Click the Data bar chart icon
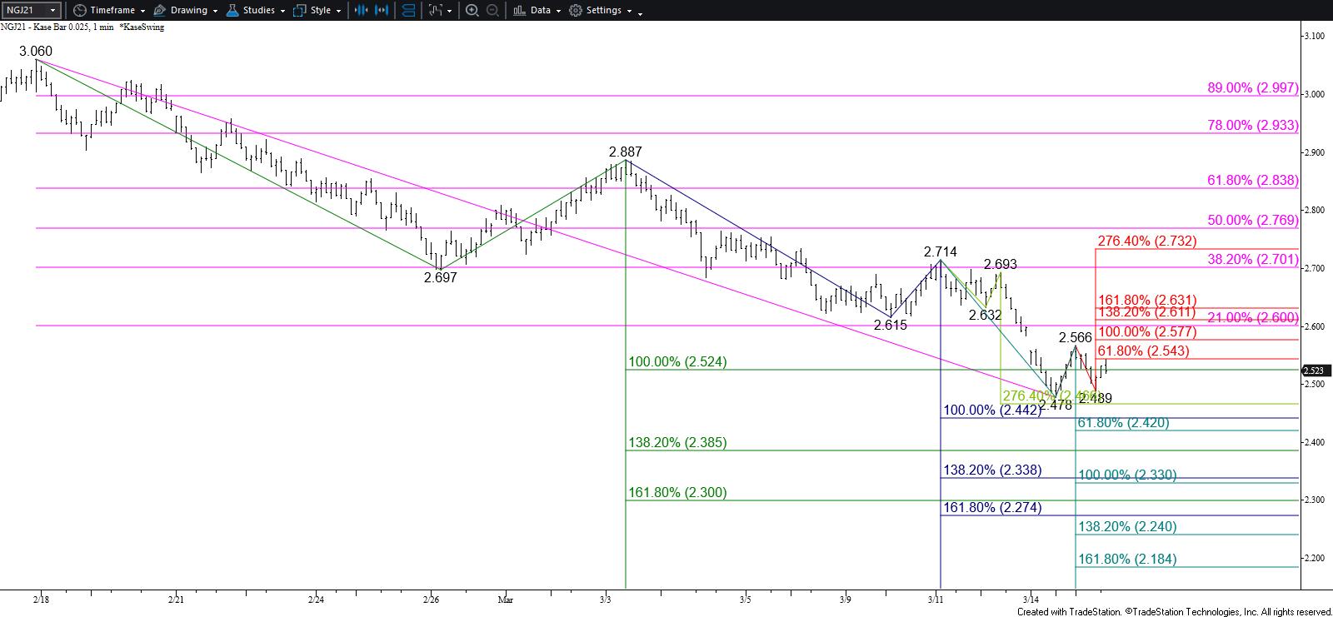The image size is (1333, 617). [519, 11]
